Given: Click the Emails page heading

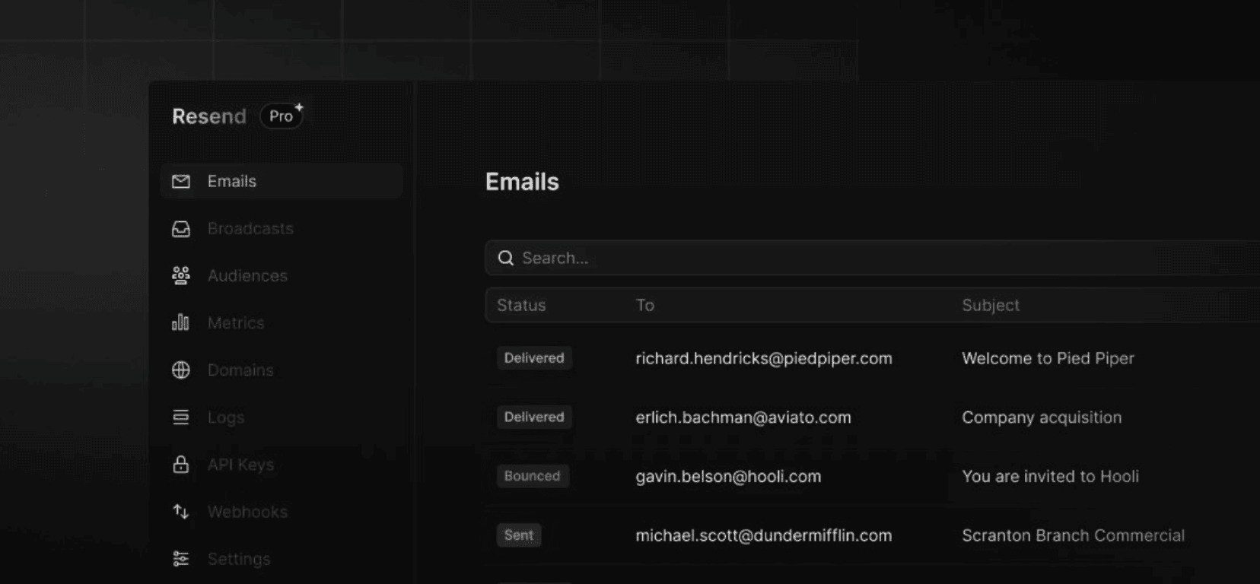Looking at the screenshot, I should point(522,182).
